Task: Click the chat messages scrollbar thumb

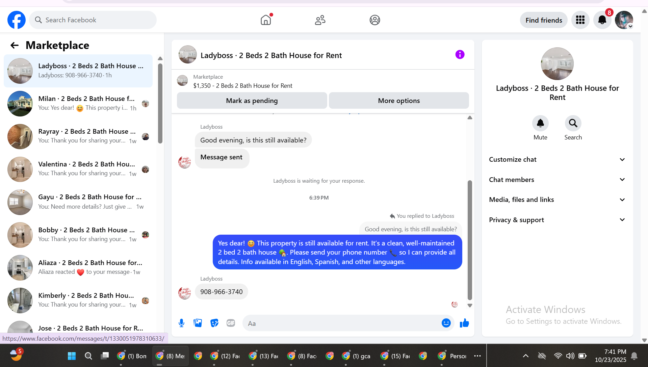Action: tap(470, 240)
